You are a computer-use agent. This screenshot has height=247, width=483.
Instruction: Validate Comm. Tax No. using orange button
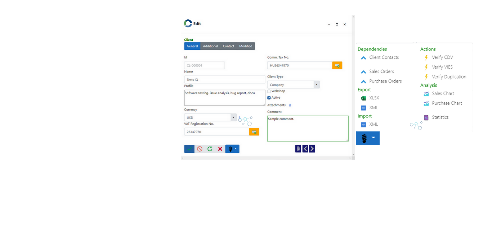(x=337, y=65)
